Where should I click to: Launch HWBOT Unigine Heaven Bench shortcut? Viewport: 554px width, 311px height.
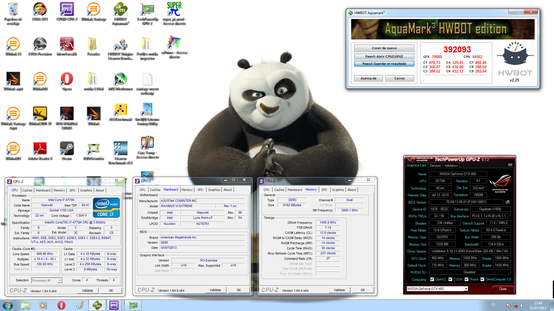tap(121, 48)
